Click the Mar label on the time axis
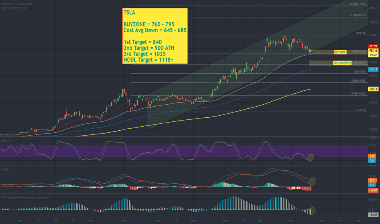 (x=321, y=221)
